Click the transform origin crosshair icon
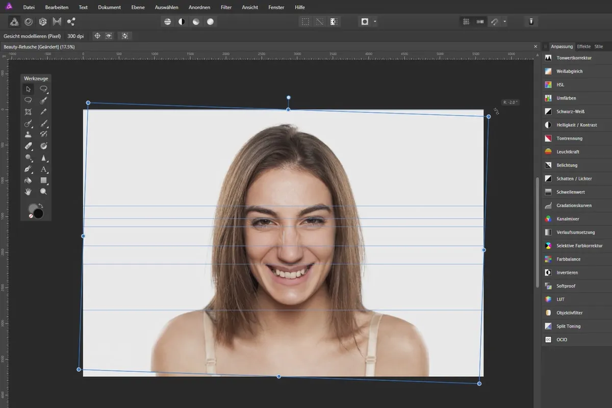 [x=97, y=36]
